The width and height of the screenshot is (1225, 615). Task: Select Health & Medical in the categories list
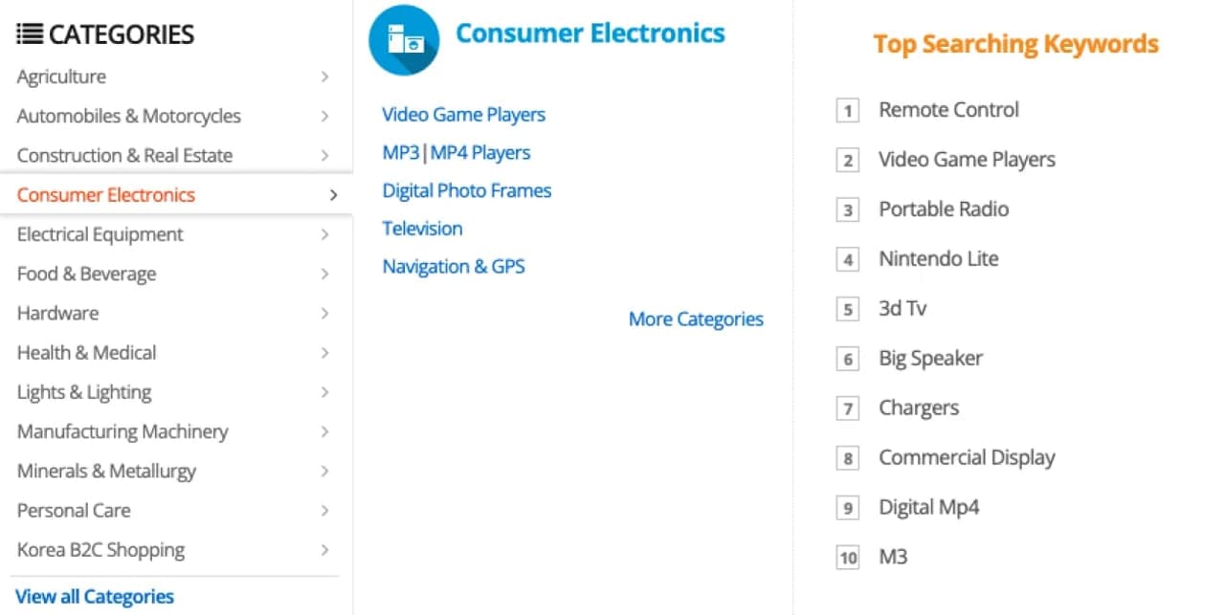(86, 352)
